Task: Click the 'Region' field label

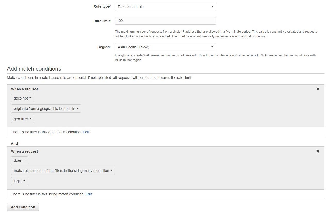Action: tap(104, 47)
